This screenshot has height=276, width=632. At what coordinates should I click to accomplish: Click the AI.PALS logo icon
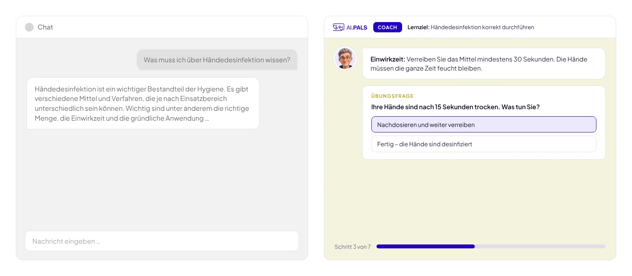(339, 27)
